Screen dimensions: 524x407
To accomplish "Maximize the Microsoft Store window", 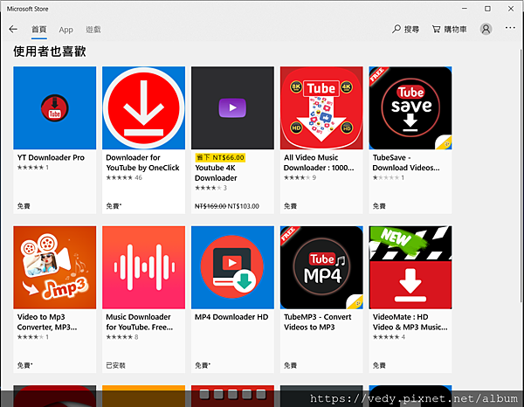I will 487,9.
